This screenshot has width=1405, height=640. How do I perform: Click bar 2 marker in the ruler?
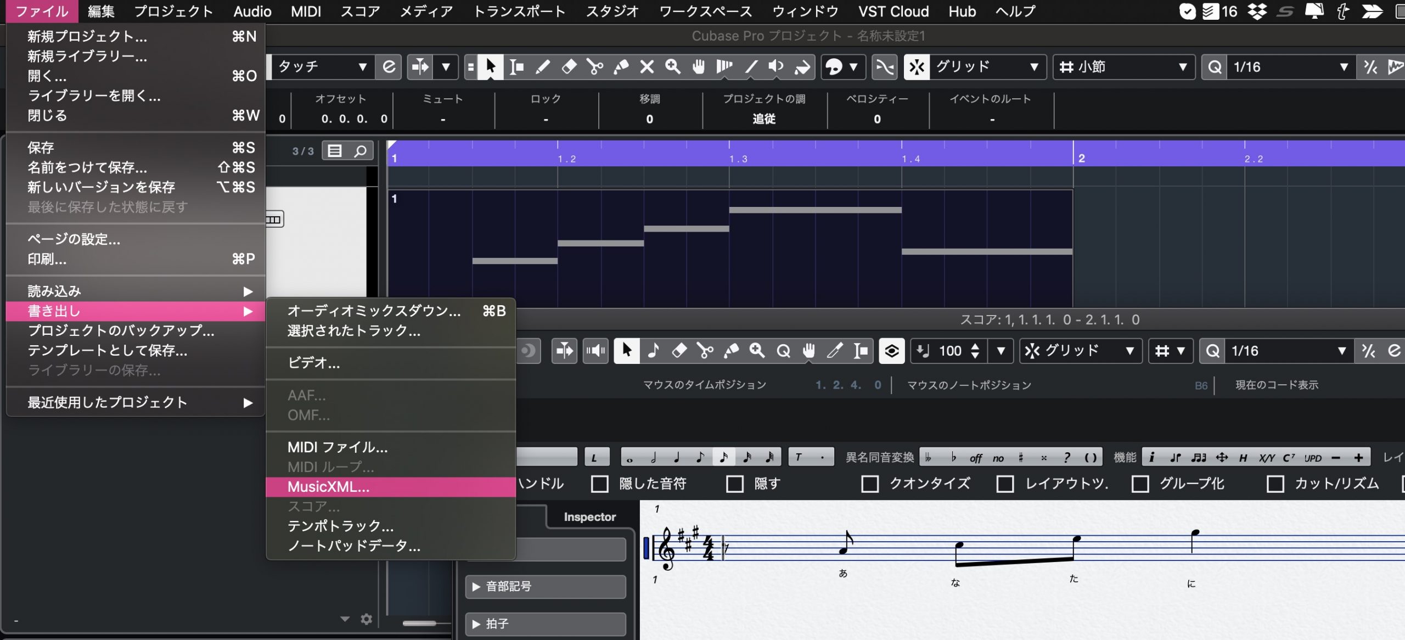click(x=1081, y=158)
